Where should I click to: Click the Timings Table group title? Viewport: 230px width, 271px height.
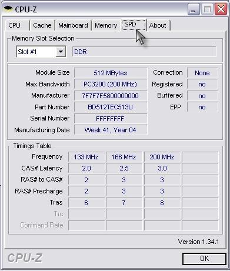click(x=32, y=146)
